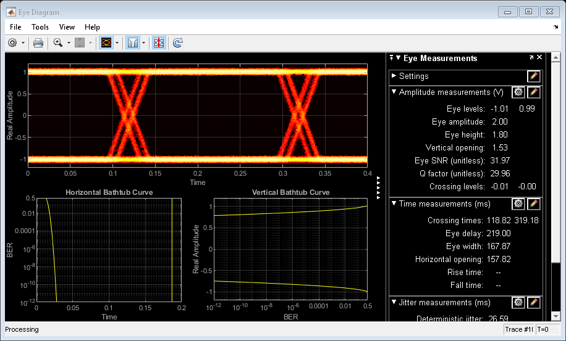566x341 pixels.
Task: Collapse the Time measurements section
Action: [394, 203]
